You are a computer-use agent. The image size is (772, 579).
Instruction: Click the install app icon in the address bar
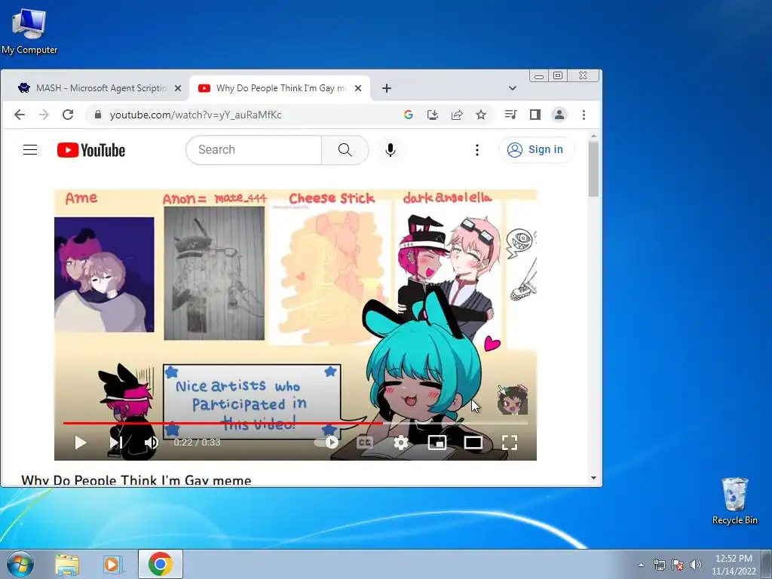pos(432,115)
